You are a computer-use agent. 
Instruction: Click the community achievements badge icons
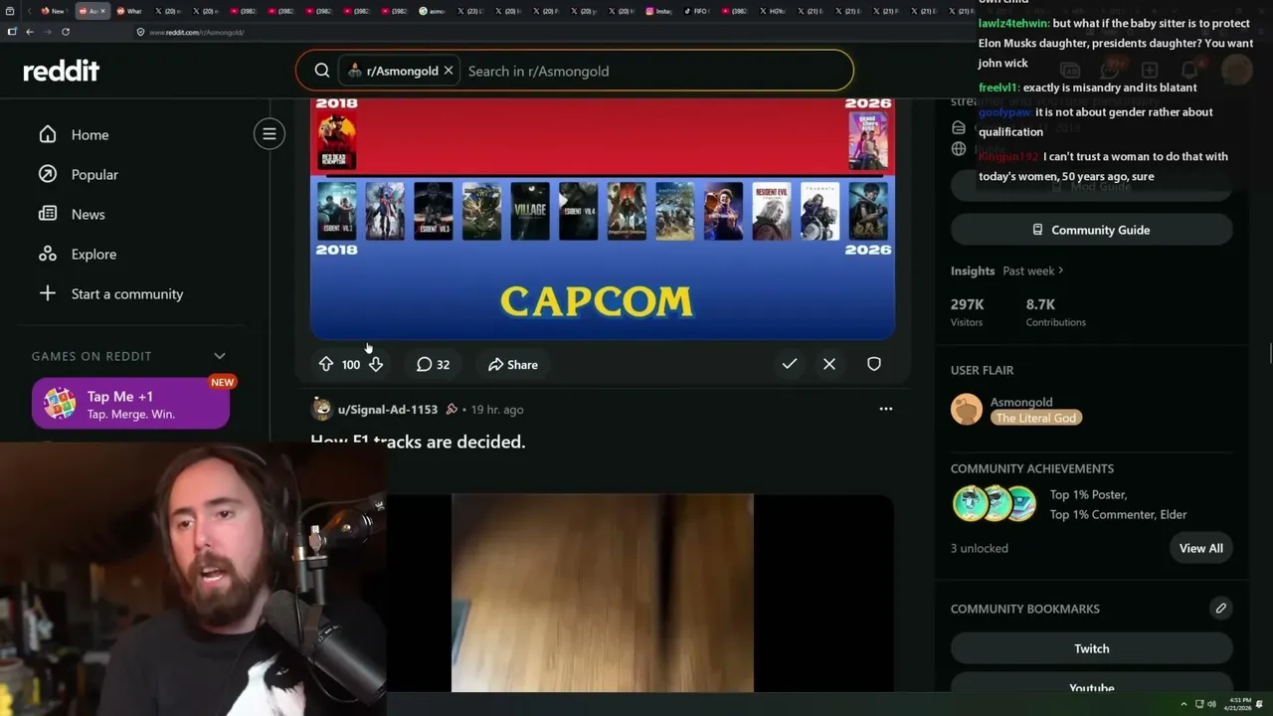[994, 504]
